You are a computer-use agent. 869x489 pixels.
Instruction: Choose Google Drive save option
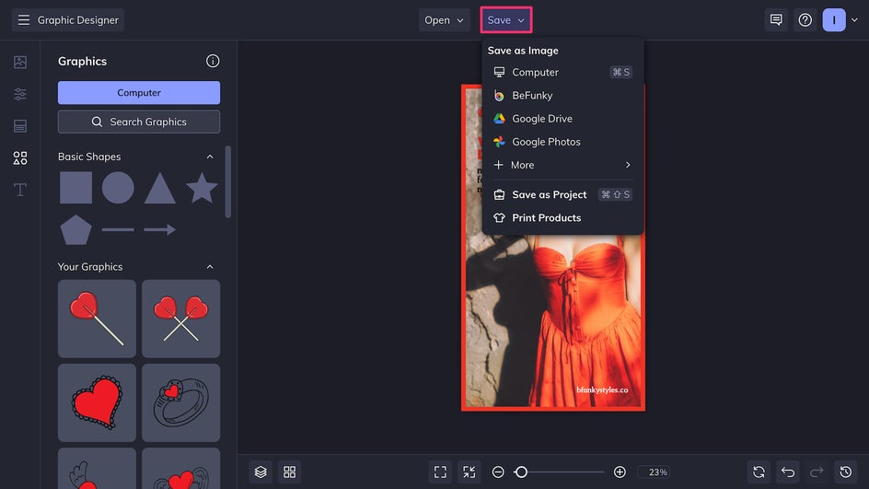541,119
